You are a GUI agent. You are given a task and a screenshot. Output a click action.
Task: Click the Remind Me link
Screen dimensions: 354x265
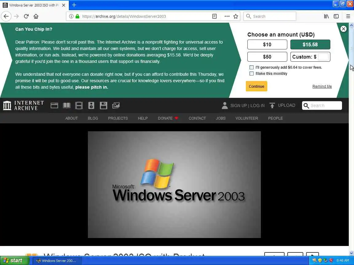[322, 86]
